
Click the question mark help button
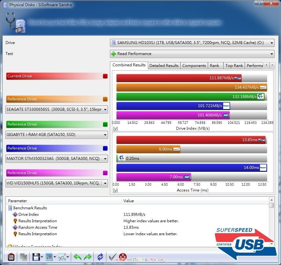click(x=259, y=3)
